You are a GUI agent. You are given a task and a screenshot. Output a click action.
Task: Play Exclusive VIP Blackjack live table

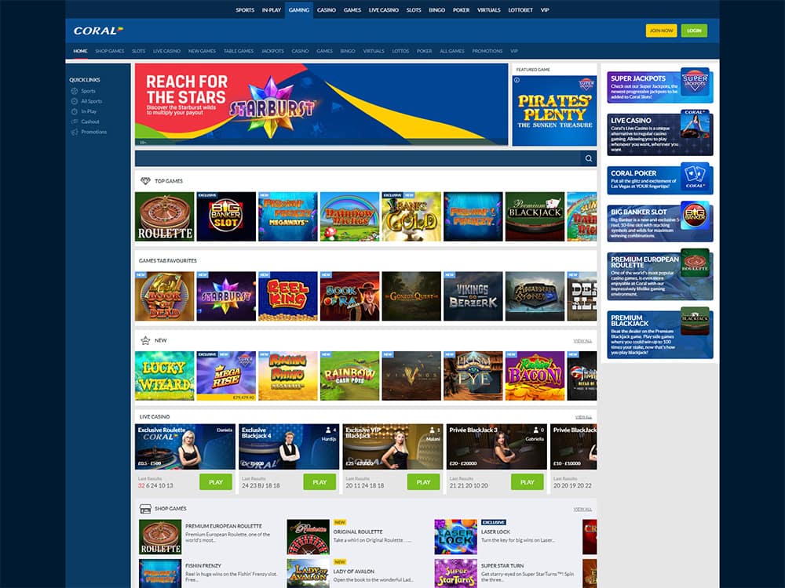pyautogui.click(x=424, y=482)
